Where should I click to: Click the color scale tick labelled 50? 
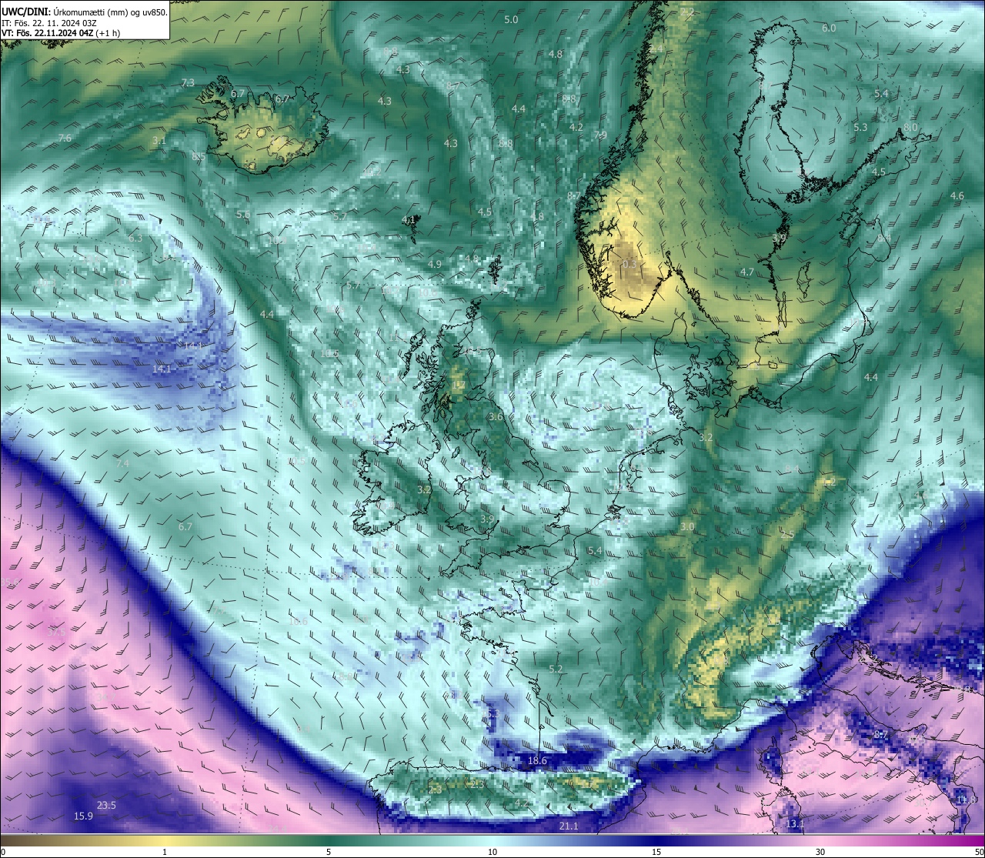(978, 852)
